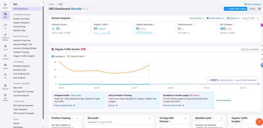Open Log File Analyzer in the sidebar
The image size is (263, 128).
[x=21, y=95]
